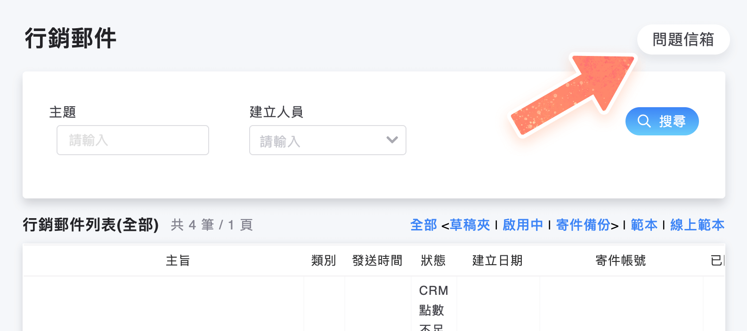Image resolution: width=747 pixels, height=331 pixels.
Task: Click the 建立日期 column header
Action: tap(497, 260)
